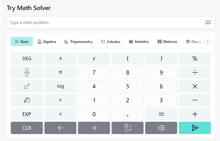Open the Characters tab
Viewport: 220px width, 141px height.
195,41
